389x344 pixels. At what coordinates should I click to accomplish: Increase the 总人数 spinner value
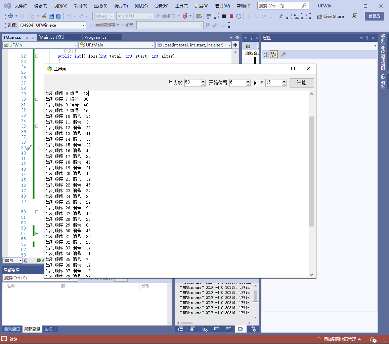coord(203,81)
